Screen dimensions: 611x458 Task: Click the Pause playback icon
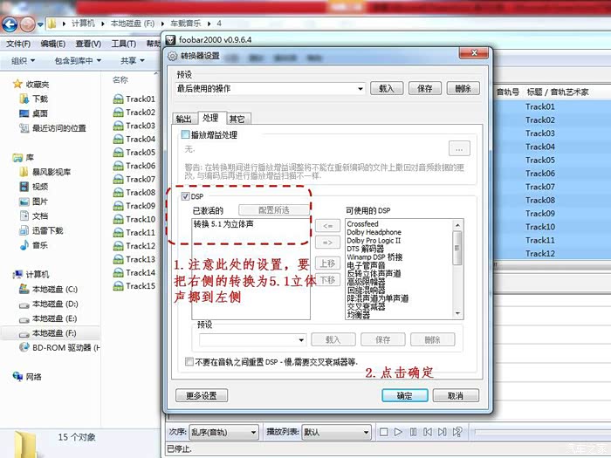(415, 432)
